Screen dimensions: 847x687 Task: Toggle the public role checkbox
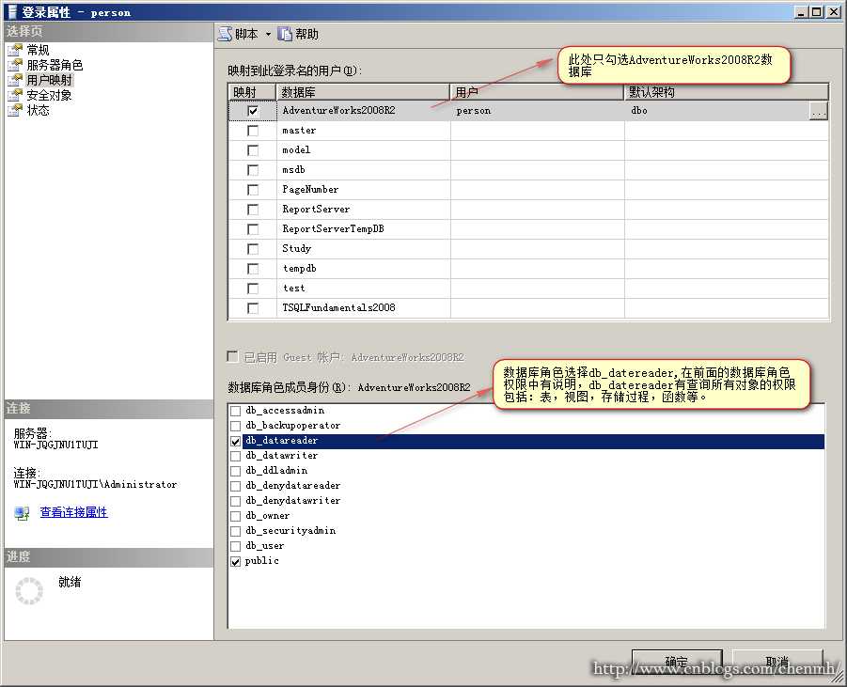[x=236, y=562]
